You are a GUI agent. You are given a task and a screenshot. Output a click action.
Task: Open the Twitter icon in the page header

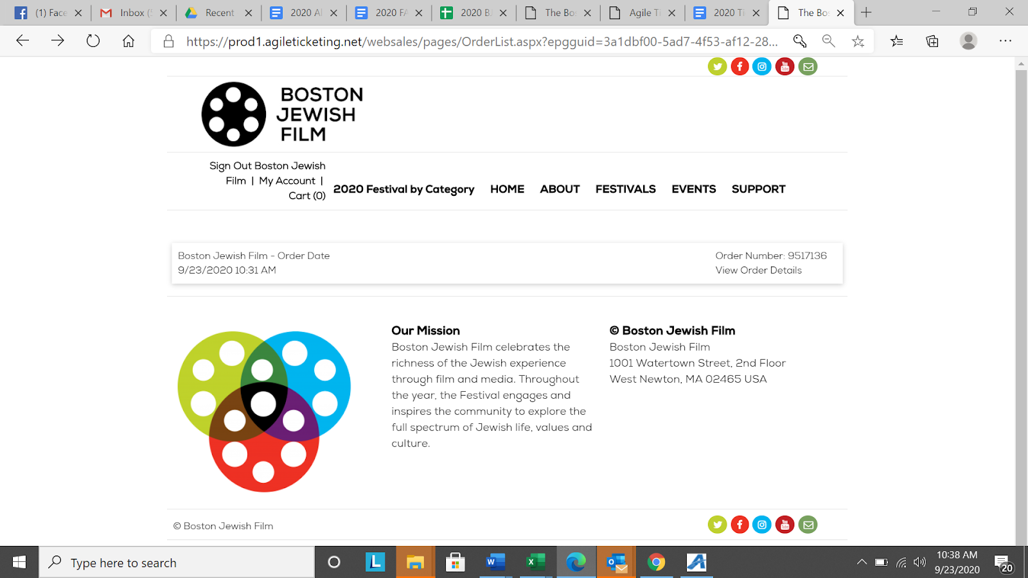(717, 66)
